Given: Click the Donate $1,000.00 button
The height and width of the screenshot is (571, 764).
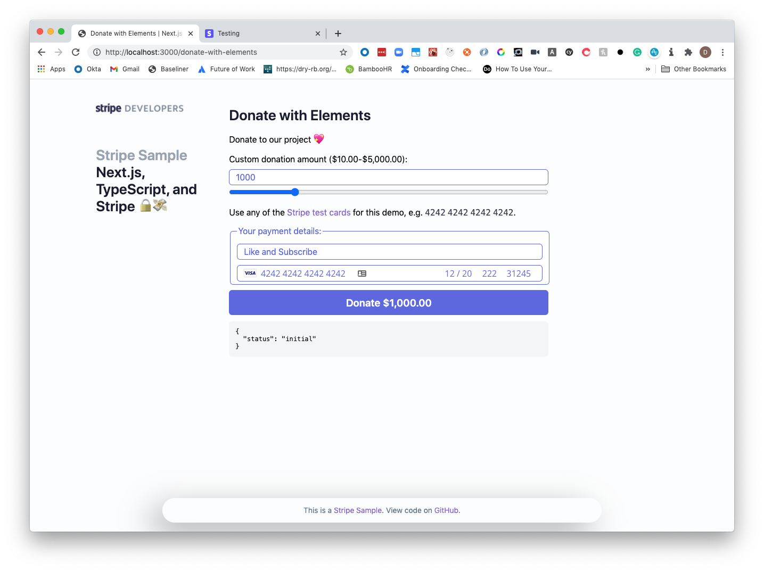Looking at the screenshot, I should point(389,303).
